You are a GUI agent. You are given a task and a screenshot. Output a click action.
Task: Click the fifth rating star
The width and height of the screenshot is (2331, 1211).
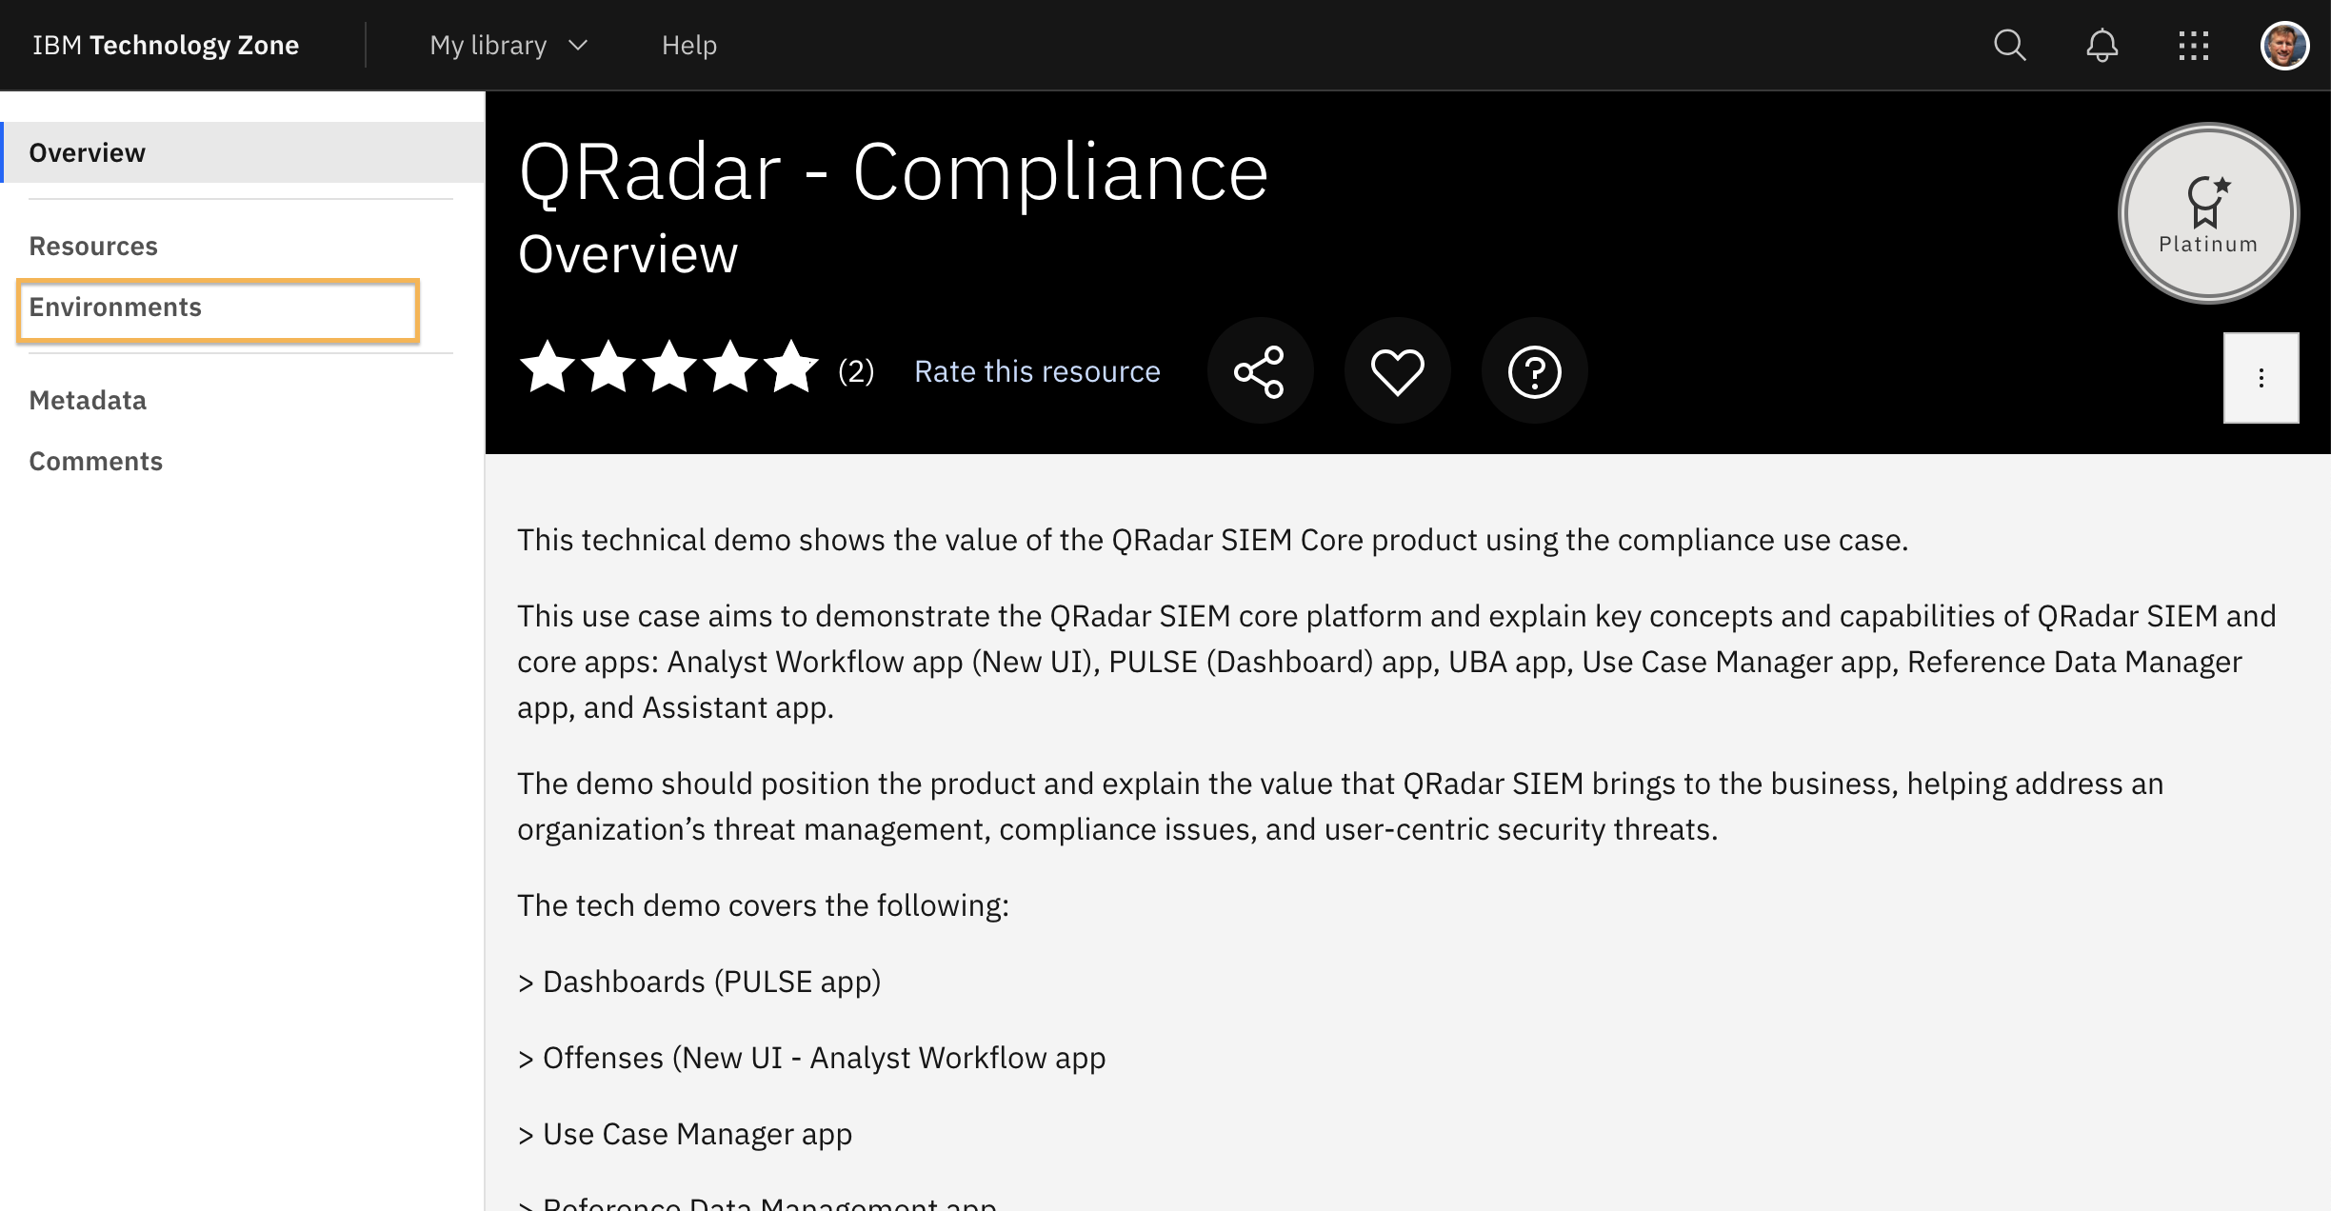pyautogui.click(x=790, y=368)
